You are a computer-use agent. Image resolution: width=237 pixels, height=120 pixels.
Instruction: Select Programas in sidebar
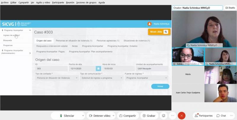[8, 45]
